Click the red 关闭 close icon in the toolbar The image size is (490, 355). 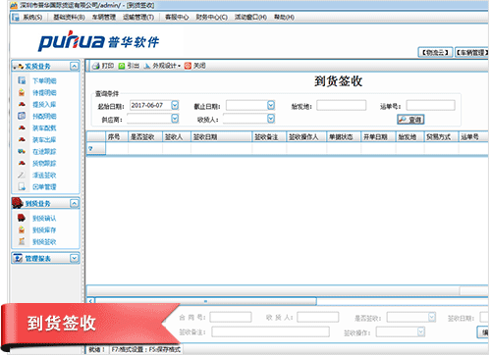tap(188, 66)
